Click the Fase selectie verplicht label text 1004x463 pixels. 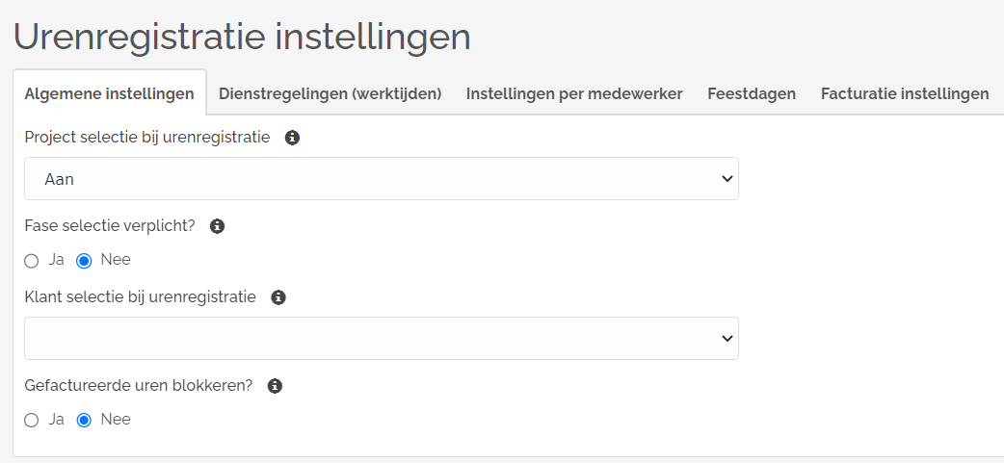pyautogui.click(x=110, y=226)
